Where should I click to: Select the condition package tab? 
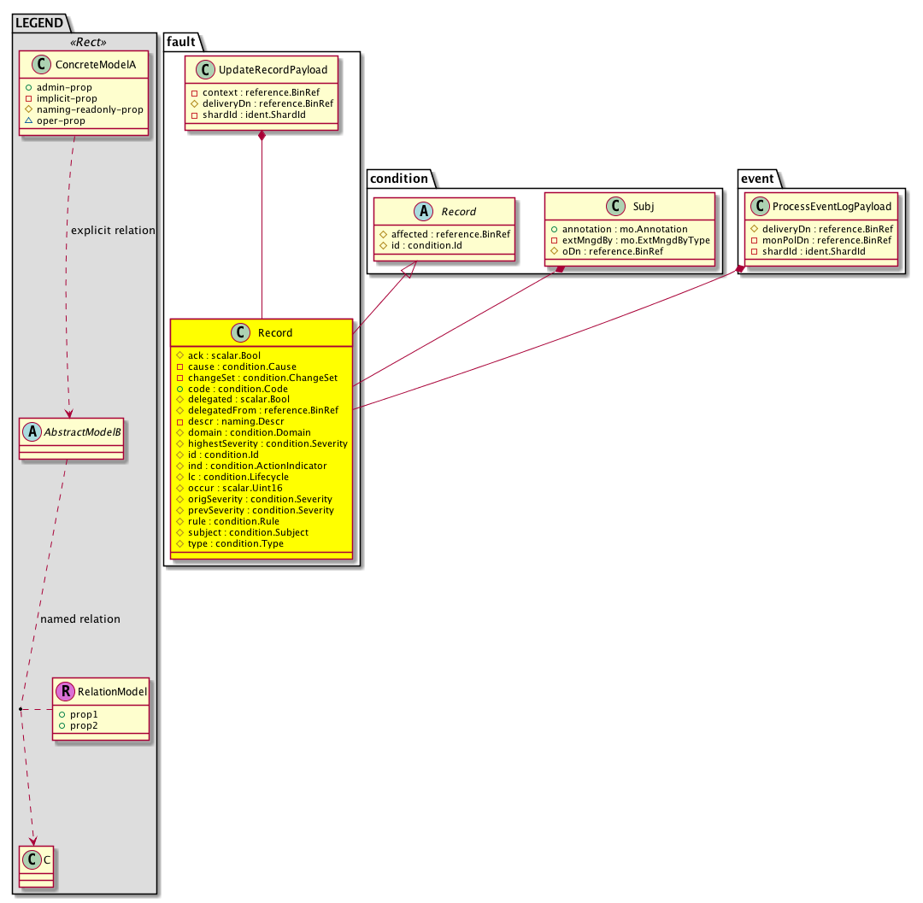(x=398, y=178)
